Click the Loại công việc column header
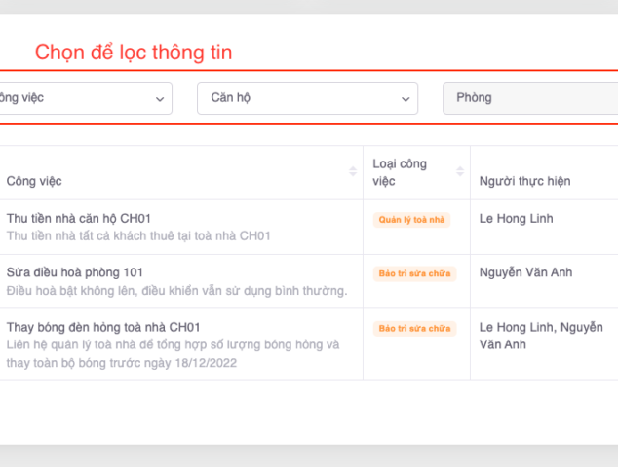This screenshot has height=467, width=618. click(x=400, y=172)
